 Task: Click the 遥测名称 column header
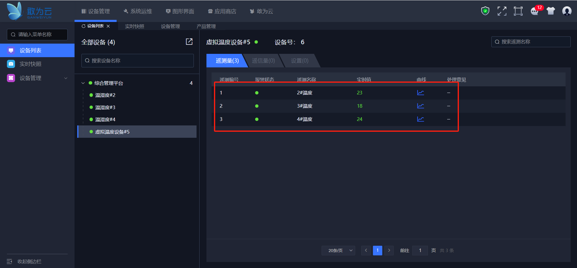click(307, 80)
